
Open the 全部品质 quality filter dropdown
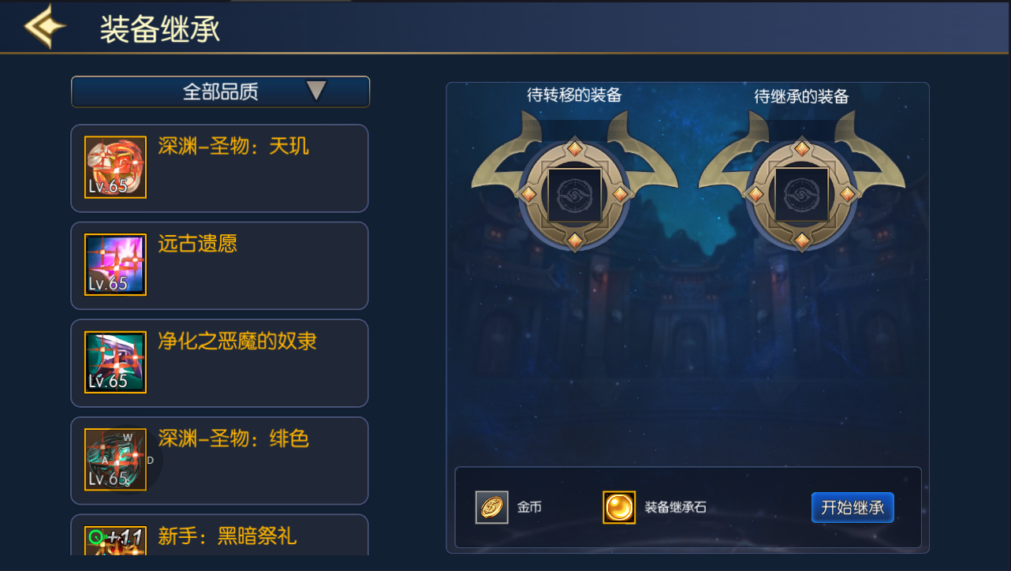pos(220,91)
